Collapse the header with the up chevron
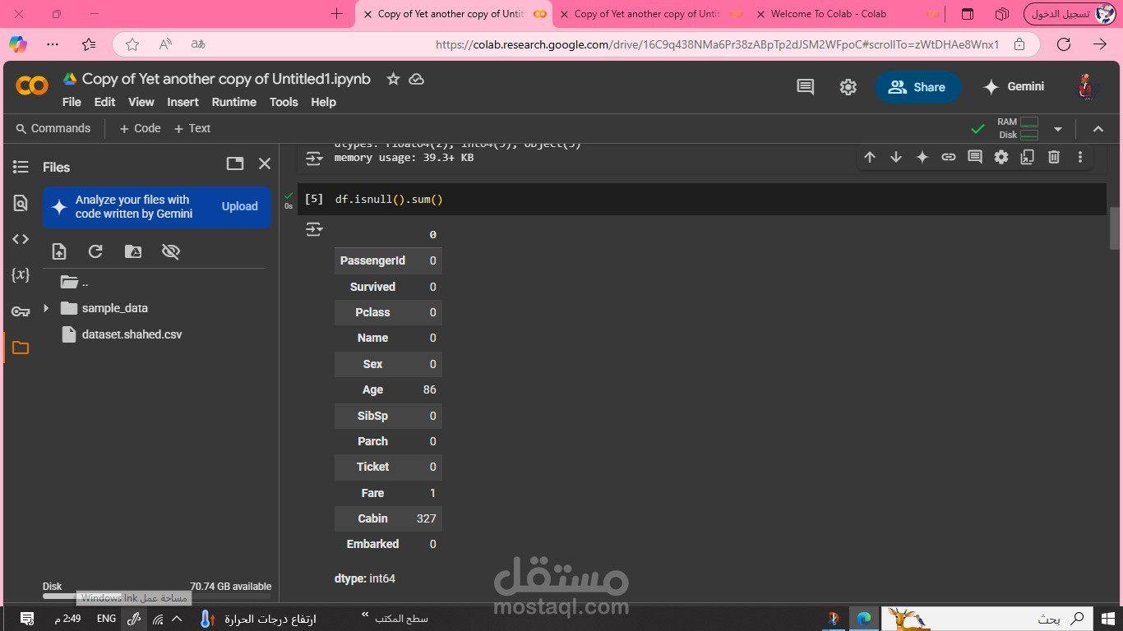Screen dimensions: 1123x631 (1098, 129)
